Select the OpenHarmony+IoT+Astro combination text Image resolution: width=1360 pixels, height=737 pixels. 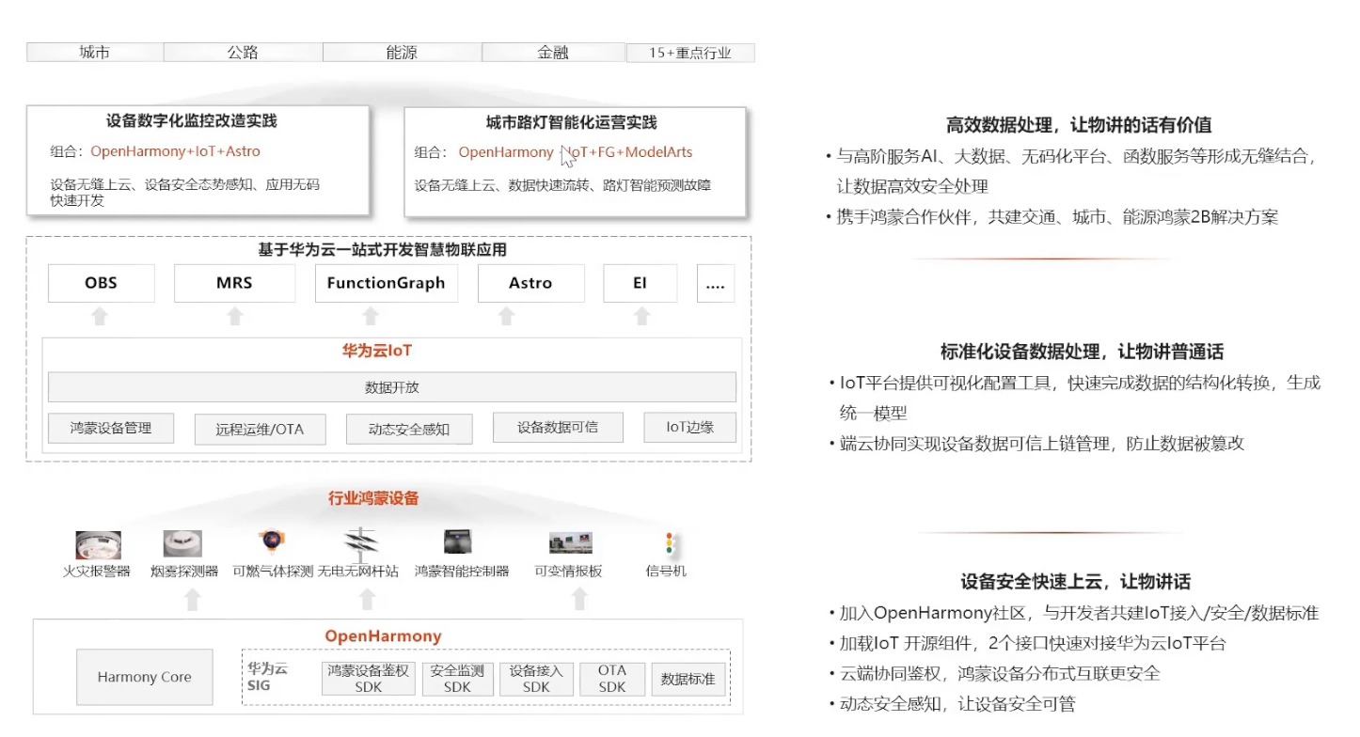(x=175, y=151)
